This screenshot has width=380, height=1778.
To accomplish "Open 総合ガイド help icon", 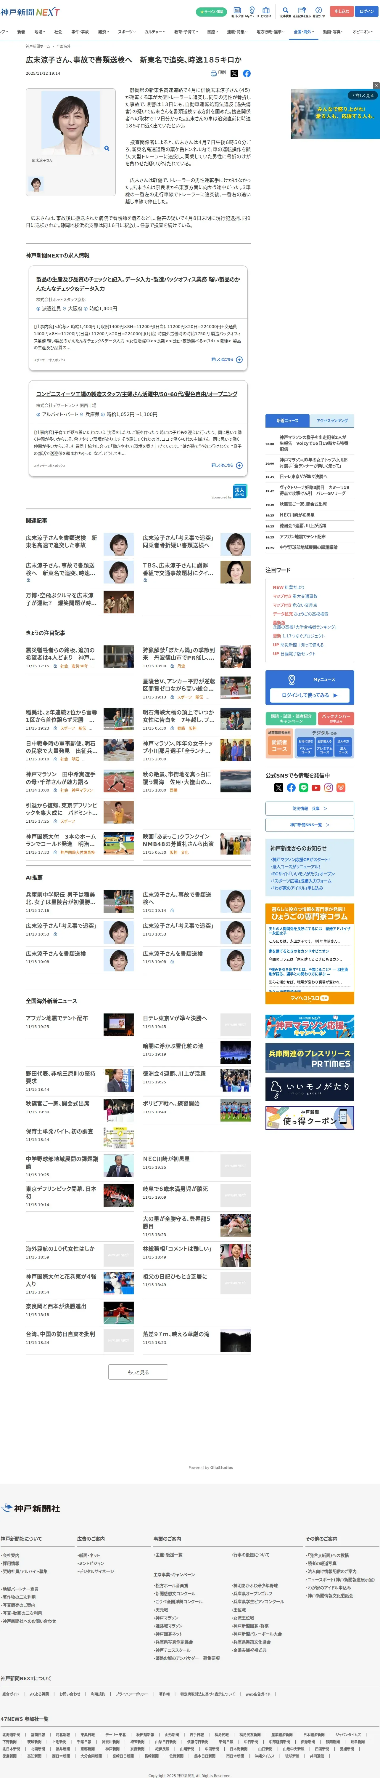I will 319,12.
